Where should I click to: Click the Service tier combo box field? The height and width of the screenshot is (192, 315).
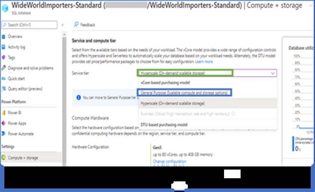207,73
